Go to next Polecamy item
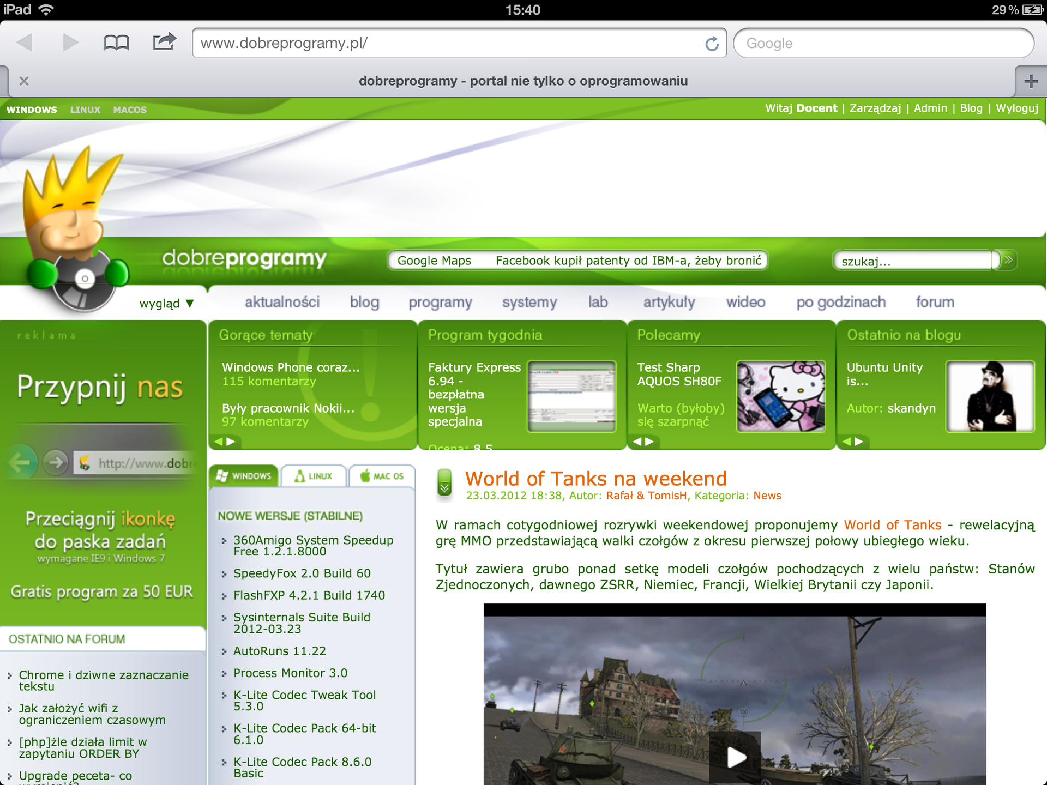This screenshot has height=785, width=1047. pos(649,442)
